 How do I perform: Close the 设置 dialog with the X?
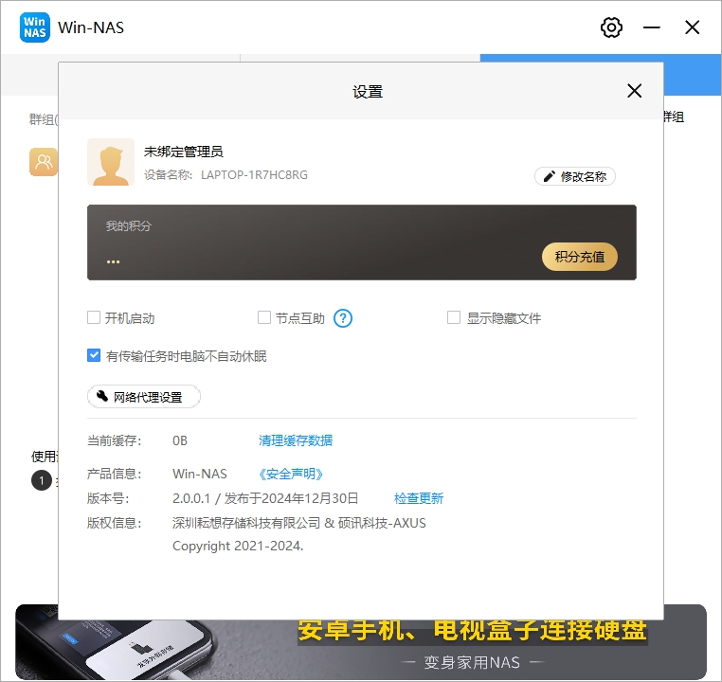pyautogui.click(x=634, y=91)
